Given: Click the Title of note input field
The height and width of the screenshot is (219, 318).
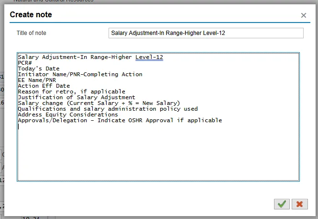Looking at the screenshot, I should [x=206, y=33].
